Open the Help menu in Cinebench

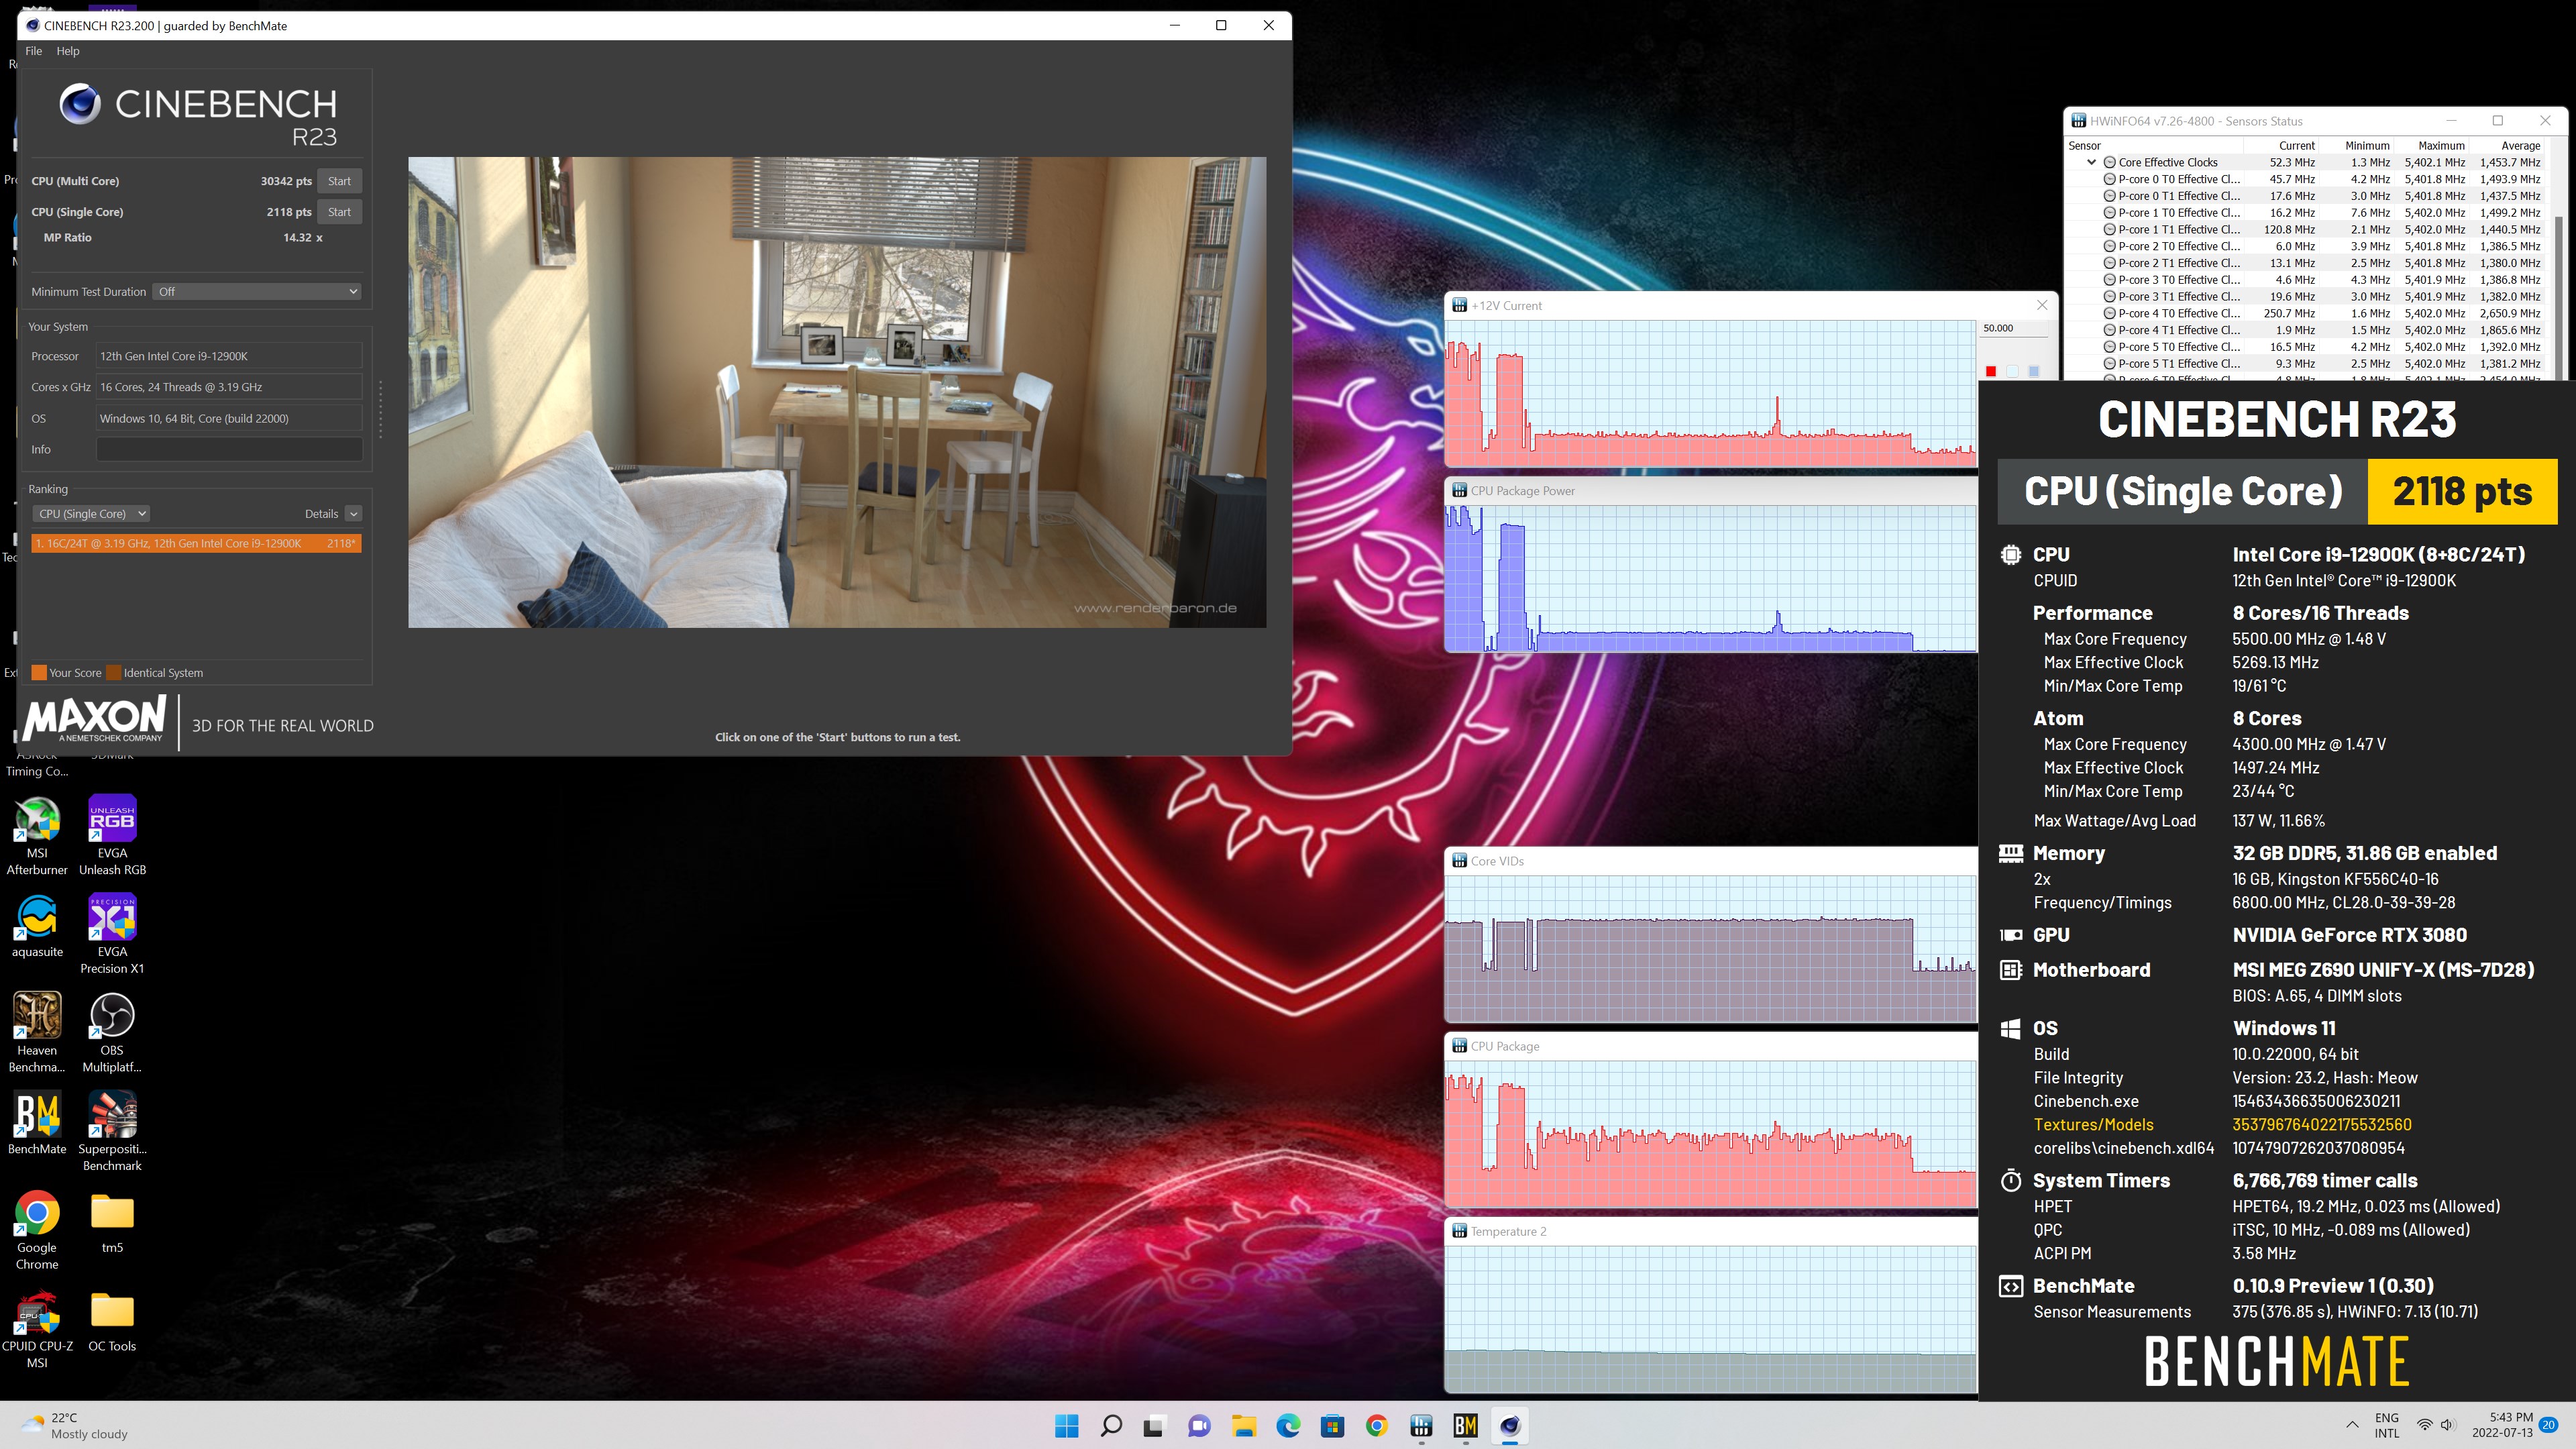coord(68,51)
